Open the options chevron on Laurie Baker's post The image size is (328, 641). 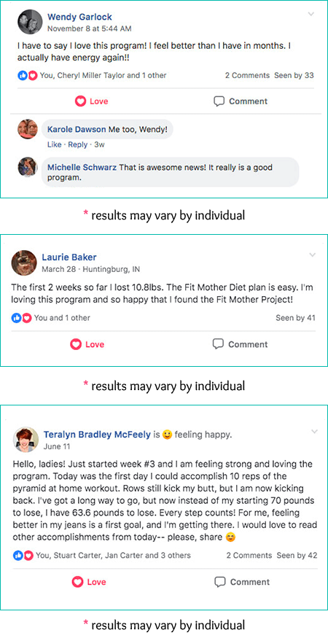(313, 255)
